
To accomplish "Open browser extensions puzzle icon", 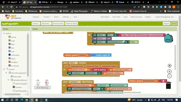I will click(x=165, y=7).
